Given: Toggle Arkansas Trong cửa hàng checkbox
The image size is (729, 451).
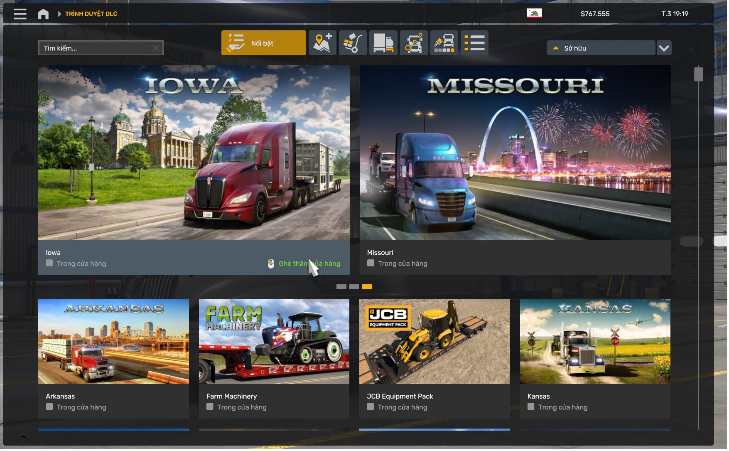Looking at the screenshot, I should (x=49, y=407).
